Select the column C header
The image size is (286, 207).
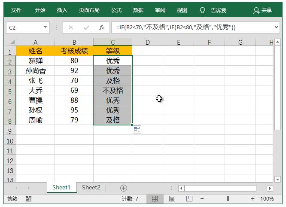(113, 42)
